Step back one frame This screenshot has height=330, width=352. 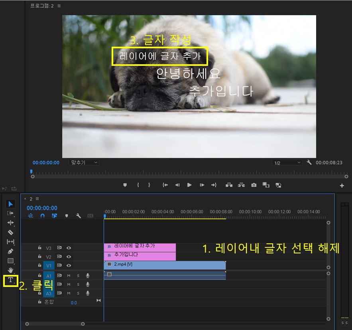click(x=177, y=185)
